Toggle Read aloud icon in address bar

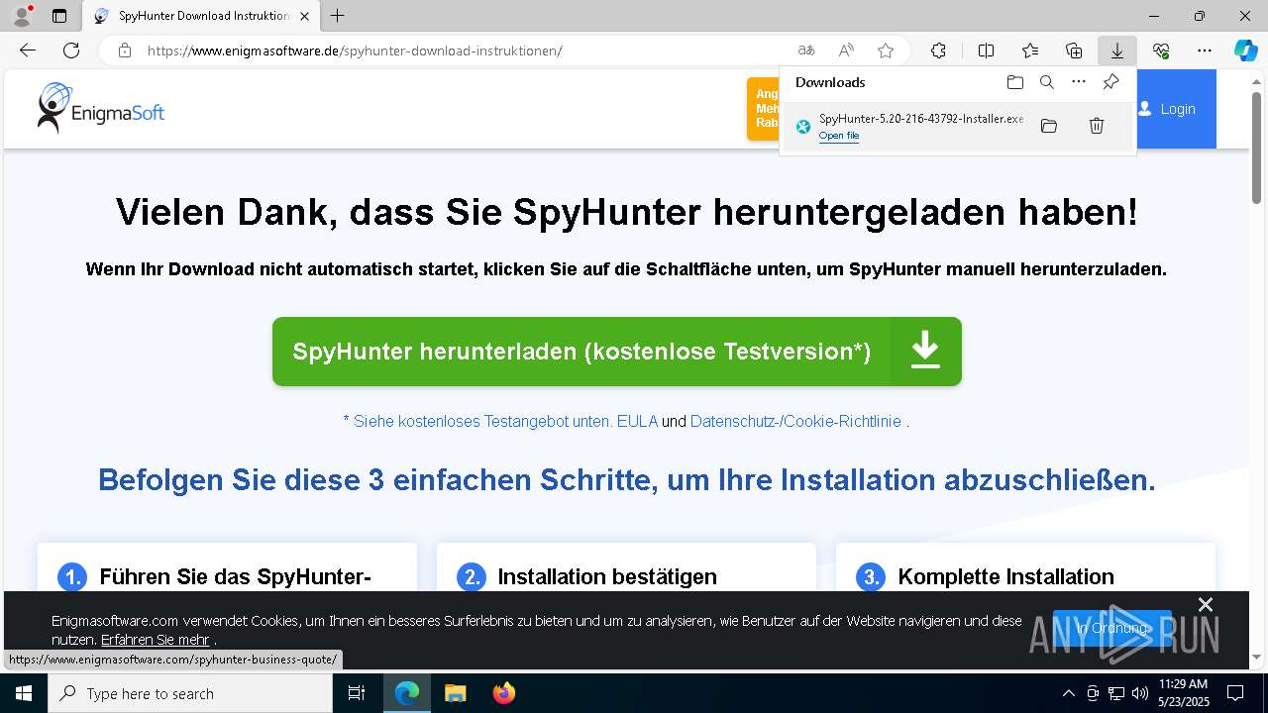click(846, 51)
